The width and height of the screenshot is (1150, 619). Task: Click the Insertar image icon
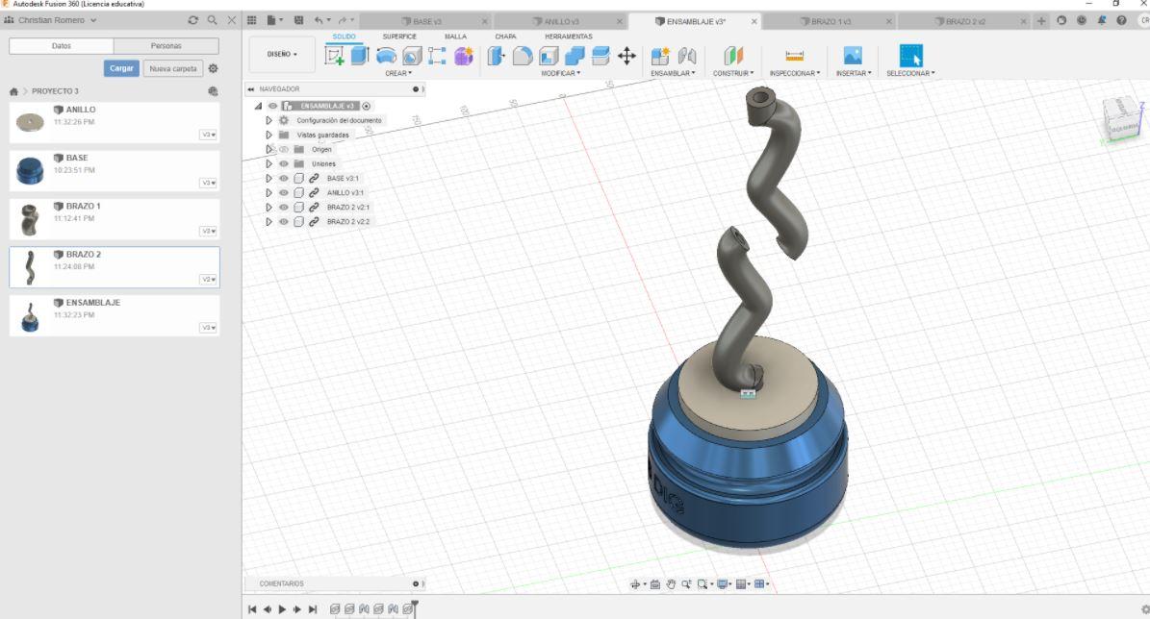click(853, 56)
